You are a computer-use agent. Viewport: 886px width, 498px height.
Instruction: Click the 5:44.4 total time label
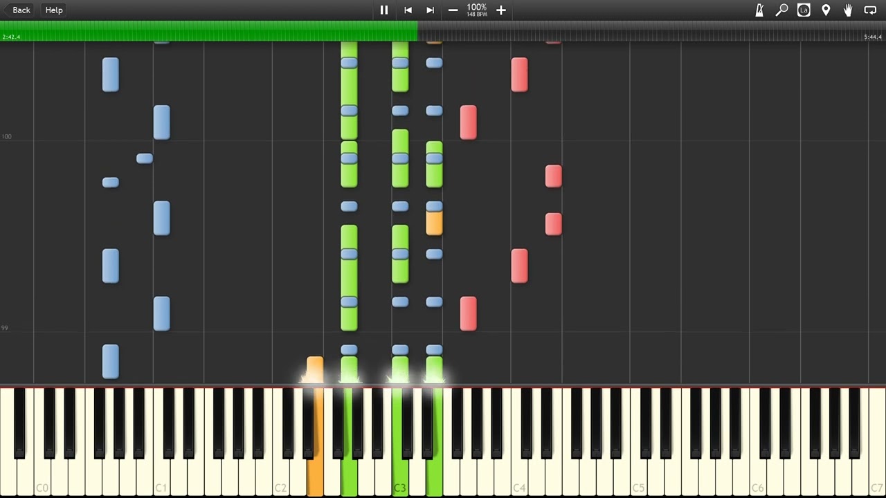click(x=873, y=37)
